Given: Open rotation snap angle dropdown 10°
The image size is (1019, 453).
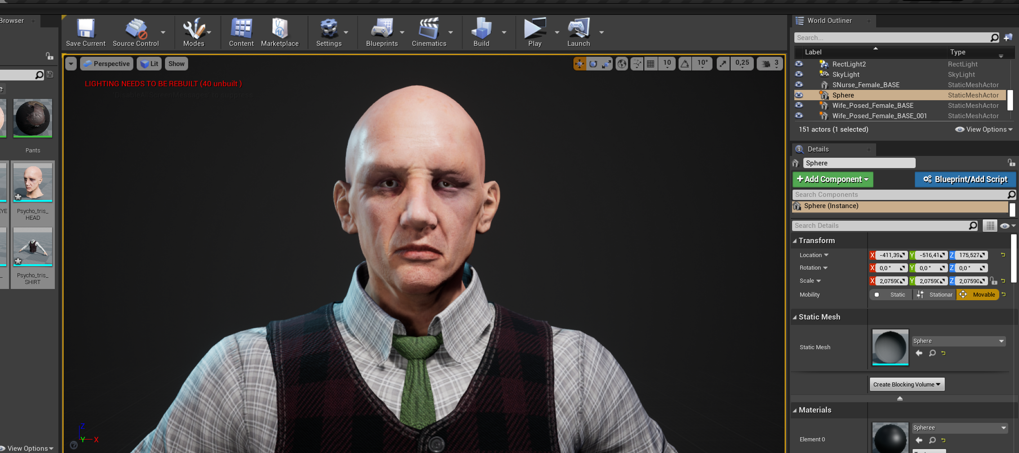Looking at the screenshot, I should coord(703,64).
